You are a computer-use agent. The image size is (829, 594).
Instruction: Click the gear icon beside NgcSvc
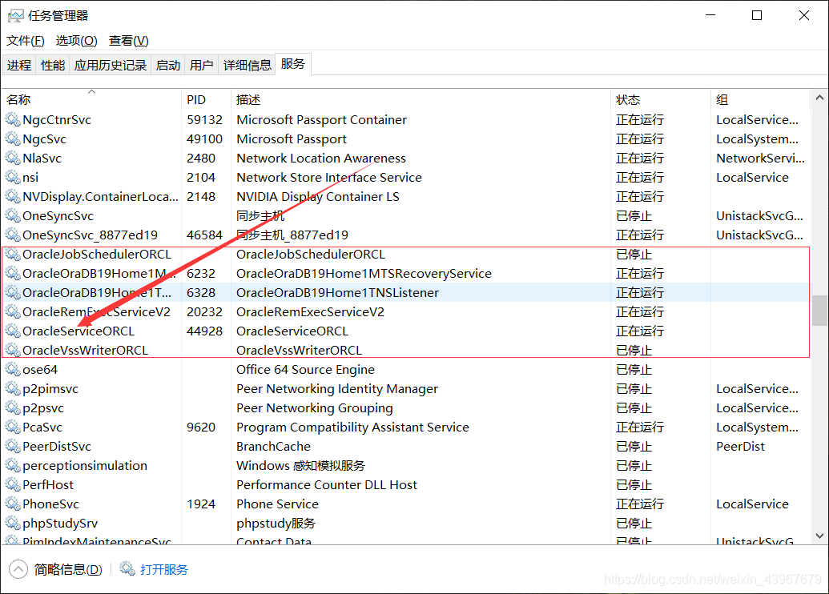[x=13, y=139]
